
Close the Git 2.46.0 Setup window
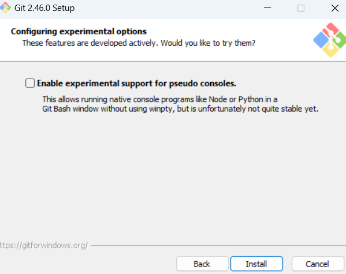point(335,8)
